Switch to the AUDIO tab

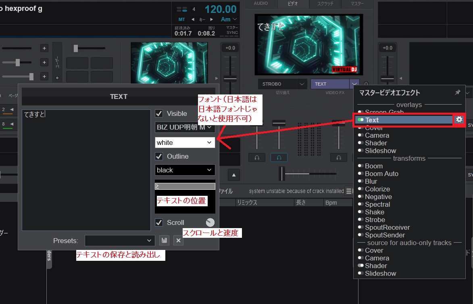(x=260, y=4)
